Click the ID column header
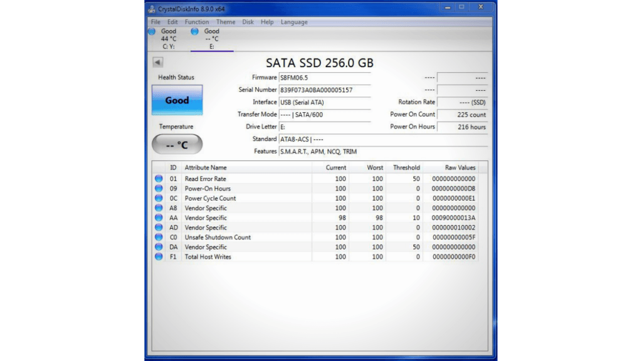The width and height of the screenshot is (642, 361). tap(173, 167)
